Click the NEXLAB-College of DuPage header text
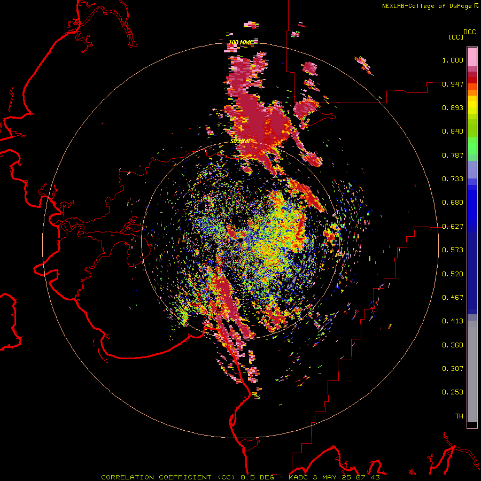 pos(427,6)
